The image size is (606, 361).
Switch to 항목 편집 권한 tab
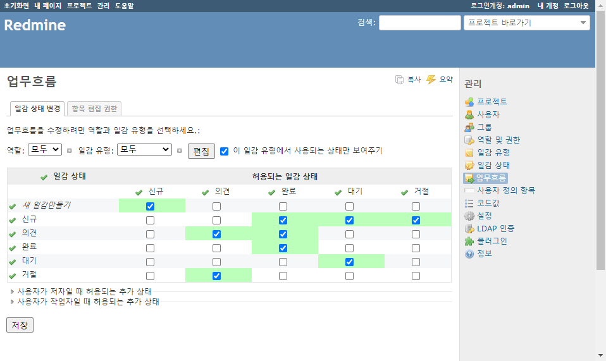pos(94,109)
